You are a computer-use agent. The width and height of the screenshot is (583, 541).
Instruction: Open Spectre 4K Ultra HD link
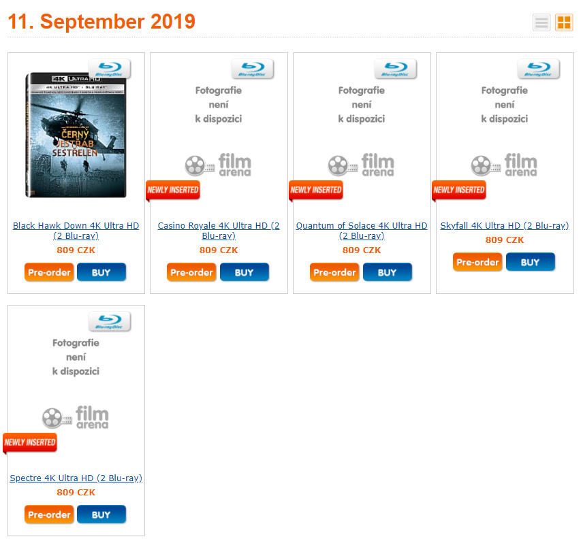click(76, 478)
